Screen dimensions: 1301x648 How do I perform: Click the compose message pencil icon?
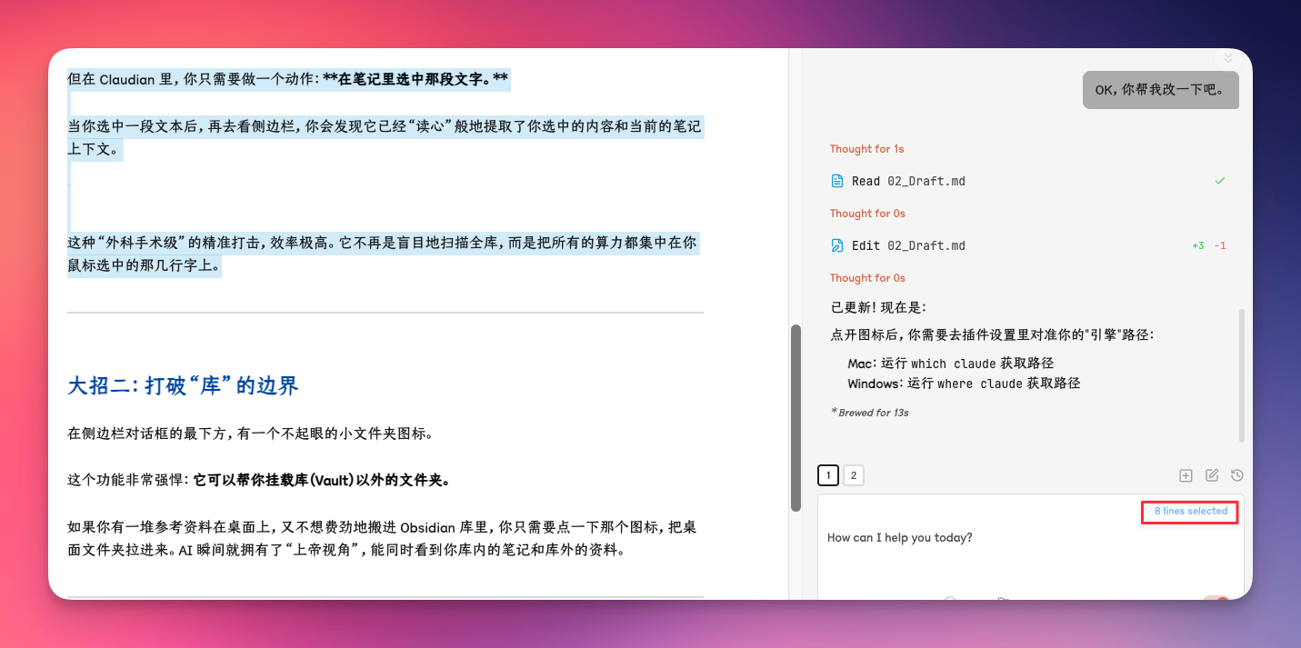click(1211, 474)
